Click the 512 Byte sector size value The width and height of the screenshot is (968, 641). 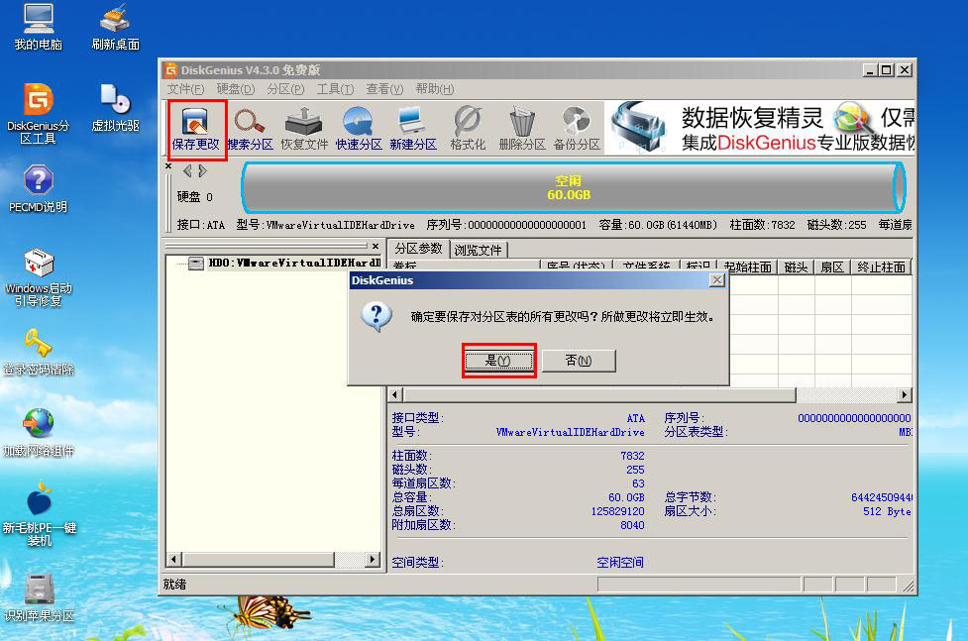(x=887, y=511)
